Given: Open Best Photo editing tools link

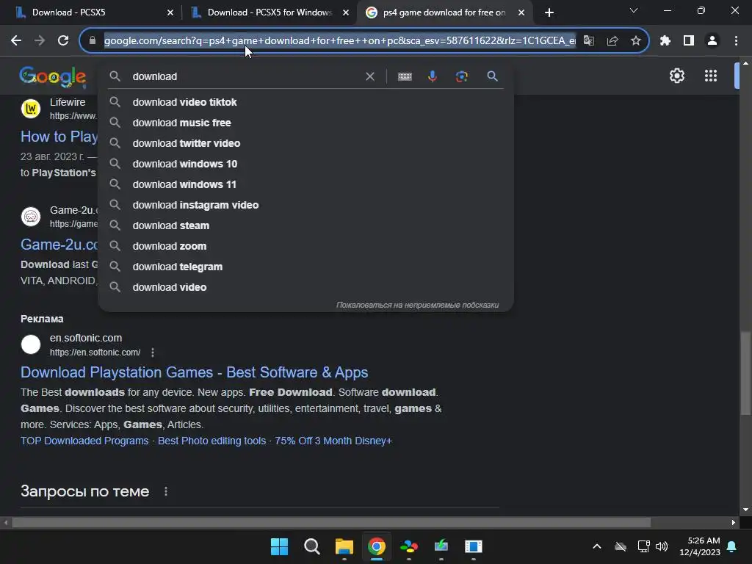Looking at the screenshot, I should click(211, 441).
